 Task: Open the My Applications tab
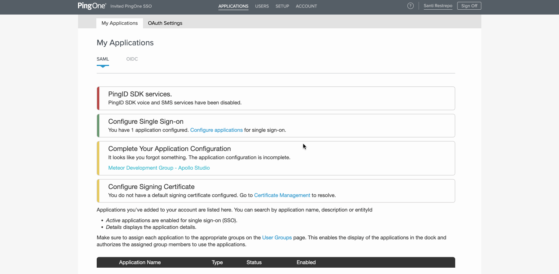tap(119, 23)
